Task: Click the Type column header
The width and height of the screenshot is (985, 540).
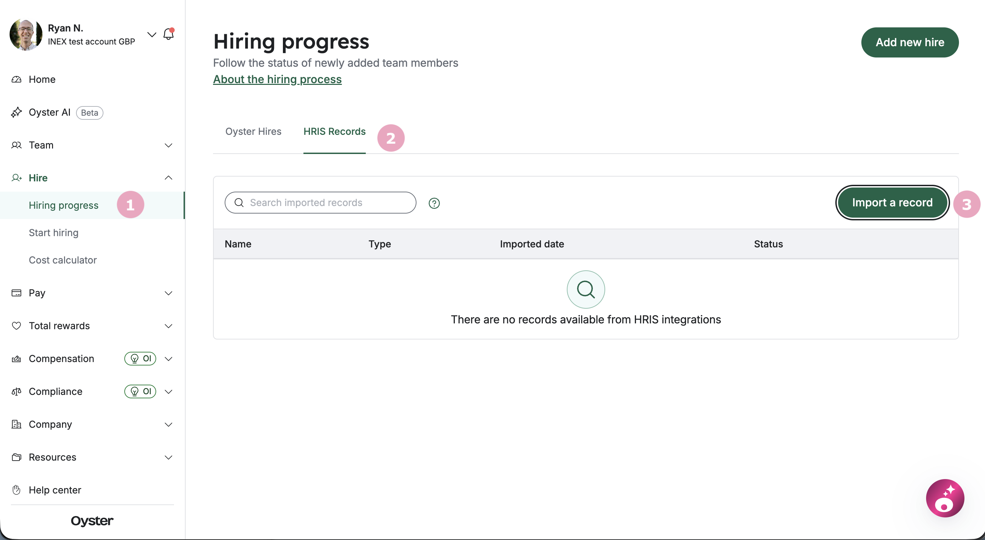Action: tap(379, 244)
